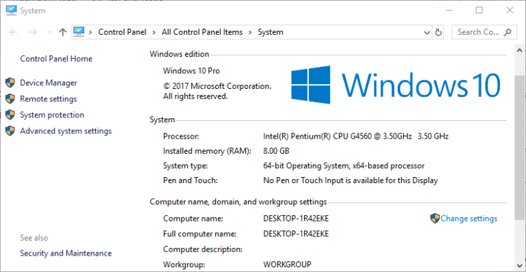Expand chevron after All Control Panel Items
The image size is (526, 272).
250,32
